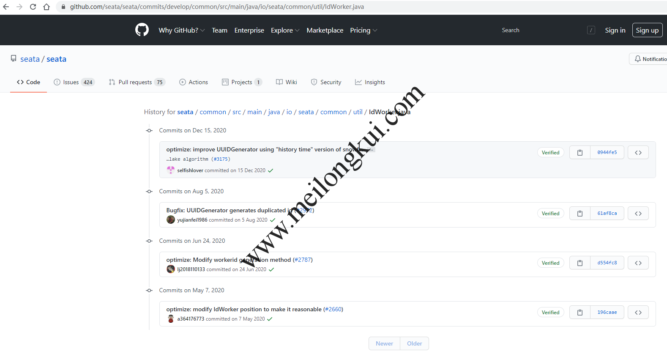Viewport: 667px width, 354px height.
Task: Reload the page with browser refresh icon
Action: (33, 7)
